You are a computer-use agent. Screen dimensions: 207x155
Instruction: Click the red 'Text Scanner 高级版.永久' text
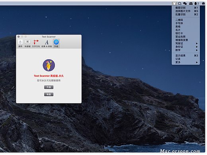49,76
